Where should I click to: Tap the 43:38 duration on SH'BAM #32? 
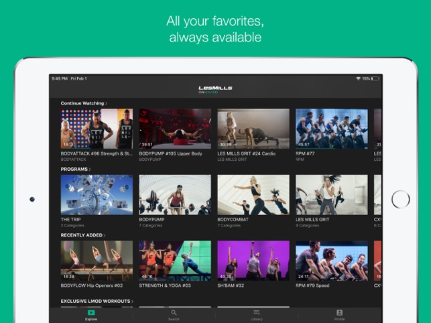click(x=226, y=277)
